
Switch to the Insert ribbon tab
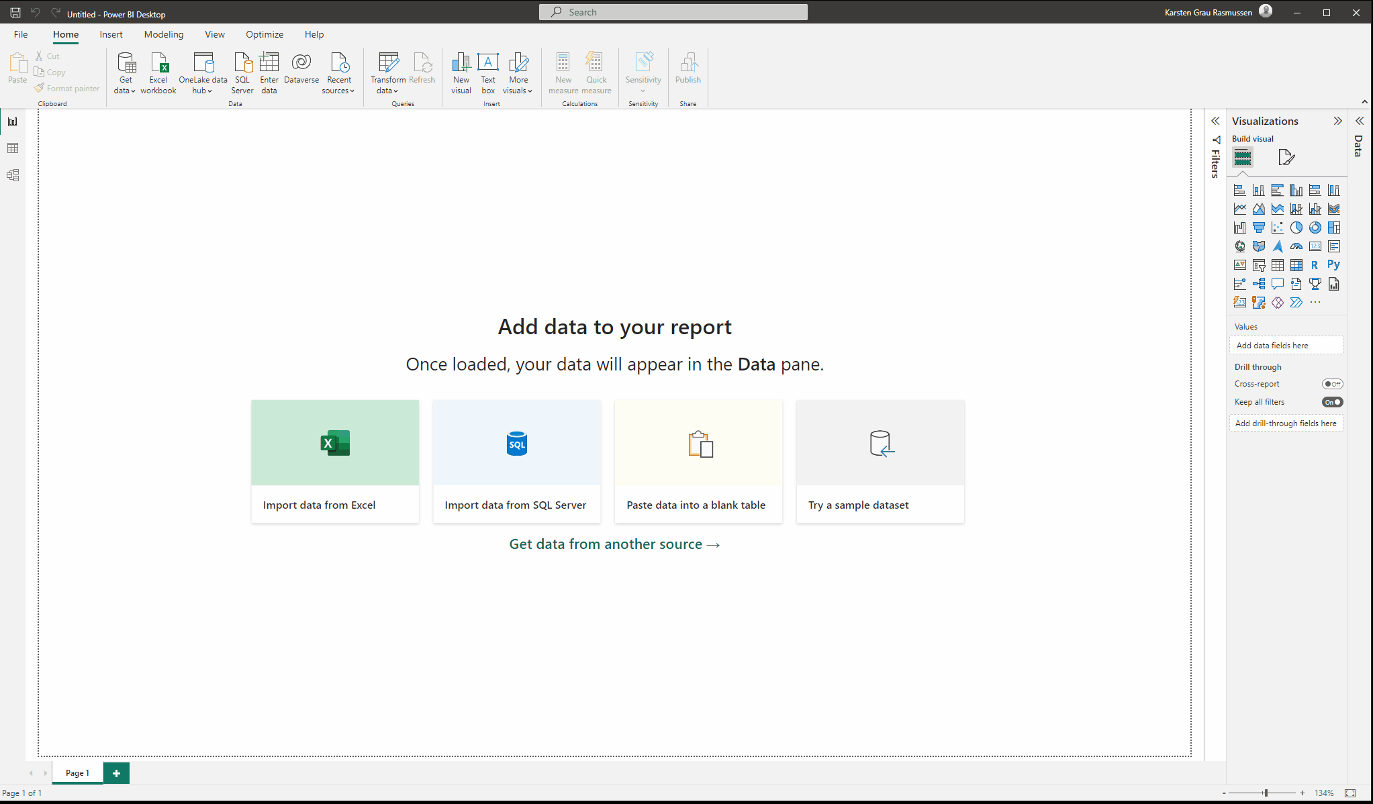111,34
